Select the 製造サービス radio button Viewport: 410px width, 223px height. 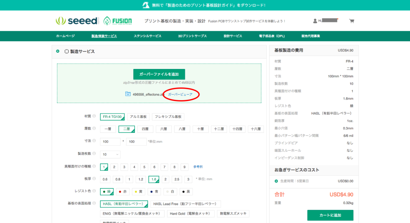[x=58, y=51]
